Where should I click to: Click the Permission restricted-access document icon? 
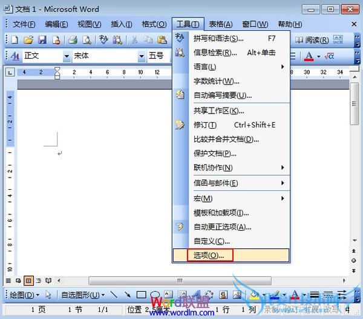point(56,40)
